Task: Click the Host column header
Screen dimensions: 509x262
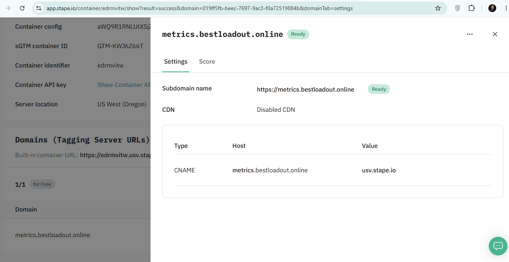Action: pyautogui.click(x=239, y=146)
